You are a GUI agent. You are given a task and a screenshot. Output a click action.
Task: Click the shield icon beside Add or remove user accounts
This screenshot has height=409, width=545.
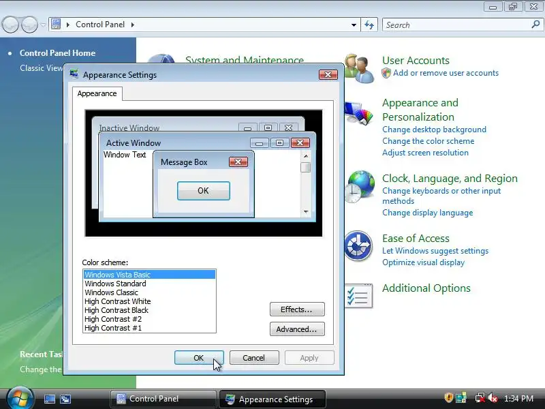tap(386, 73)
